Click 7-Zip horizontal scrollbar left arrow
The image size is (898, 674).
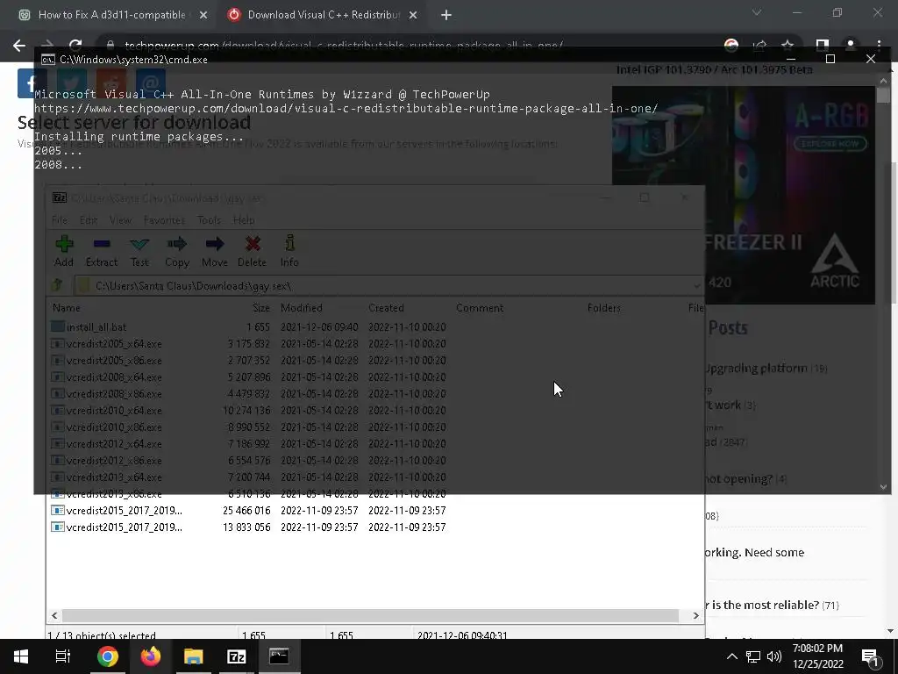(x=54, y=615)
